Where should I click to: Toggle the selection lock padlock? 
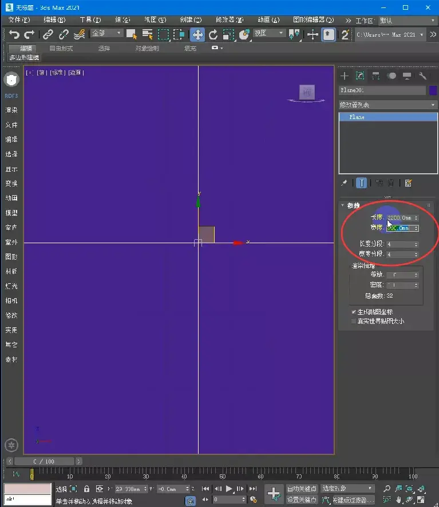[86, 489]
